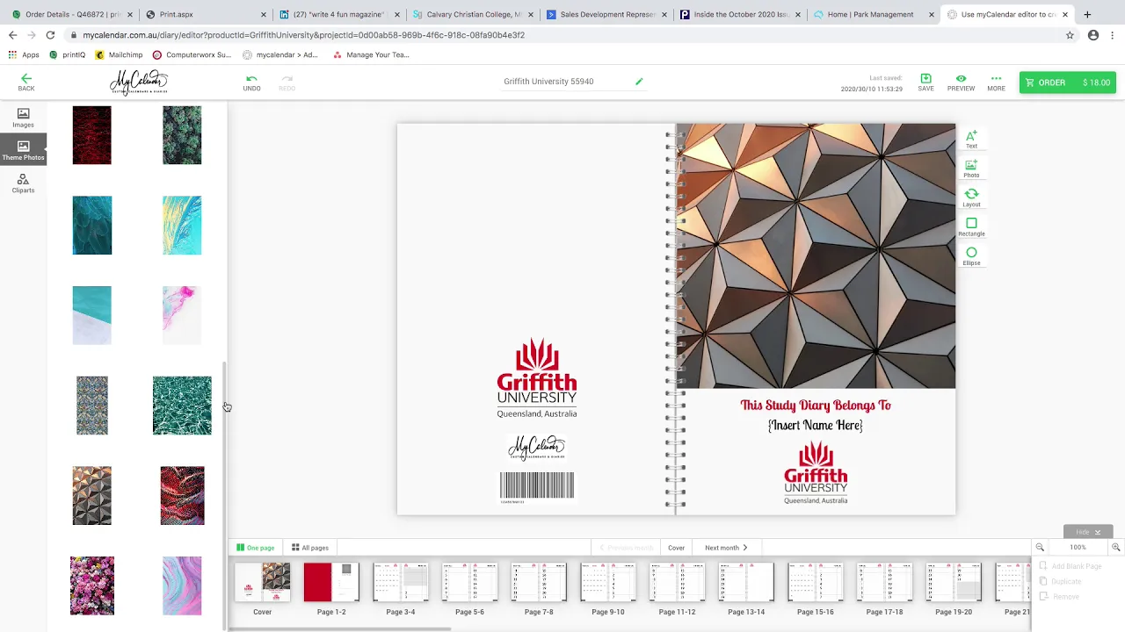Choose the yellow and blue paint photo

182,226
